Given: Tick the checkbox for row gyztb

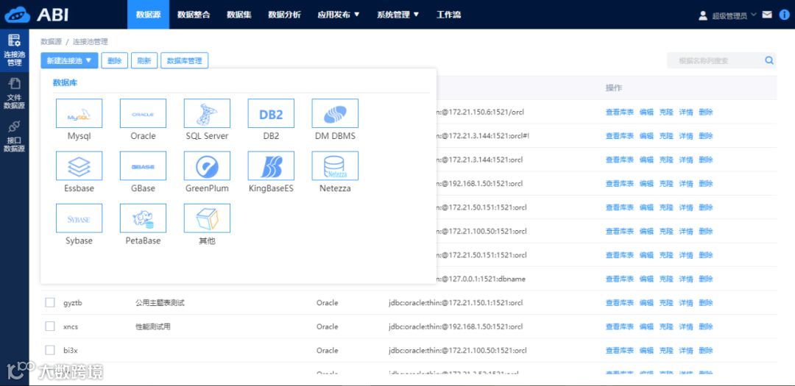Looking at the screenshot, I should point(50,302).
